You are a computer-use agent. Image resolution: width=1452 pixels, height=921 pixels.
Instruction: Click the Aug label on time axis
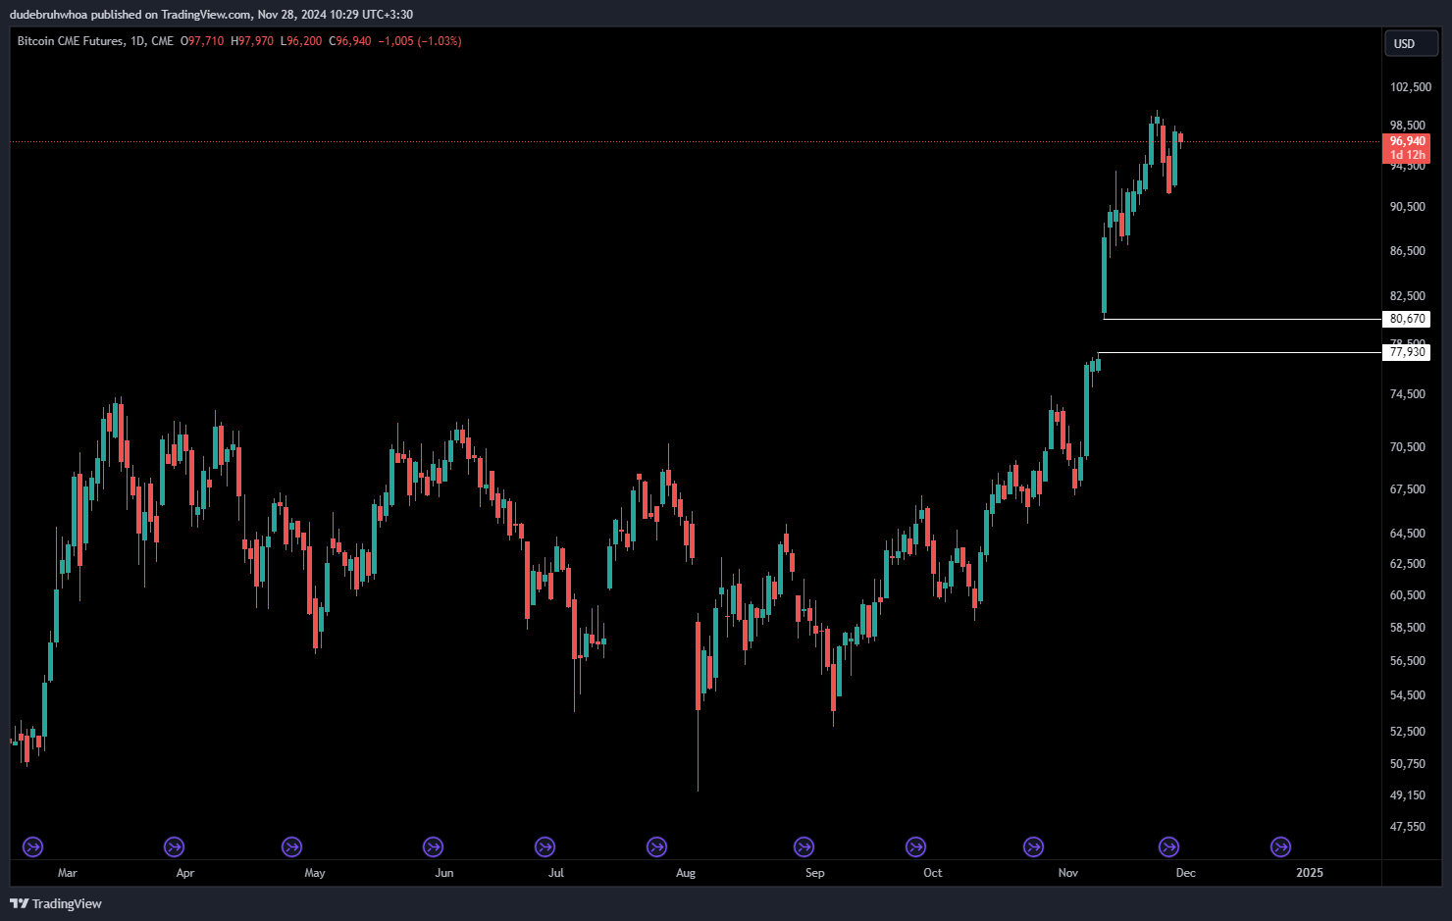[686, 873]
